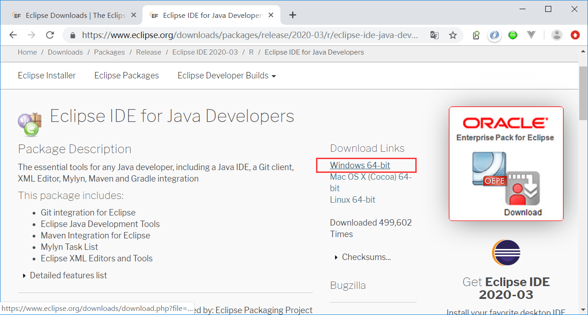Click the green ON extension icon
This screenshot has width=588, height=315.
[x=513, y=35]
